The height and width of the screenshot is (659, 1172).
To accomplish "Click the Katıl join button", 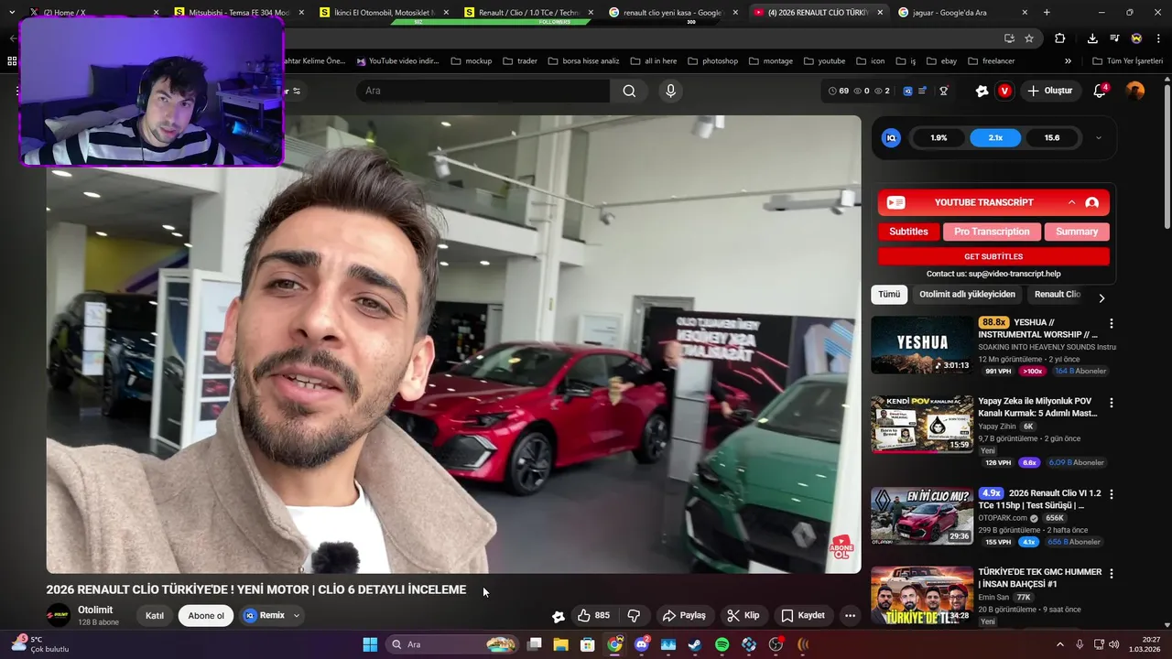I will [x=155, y=615].
